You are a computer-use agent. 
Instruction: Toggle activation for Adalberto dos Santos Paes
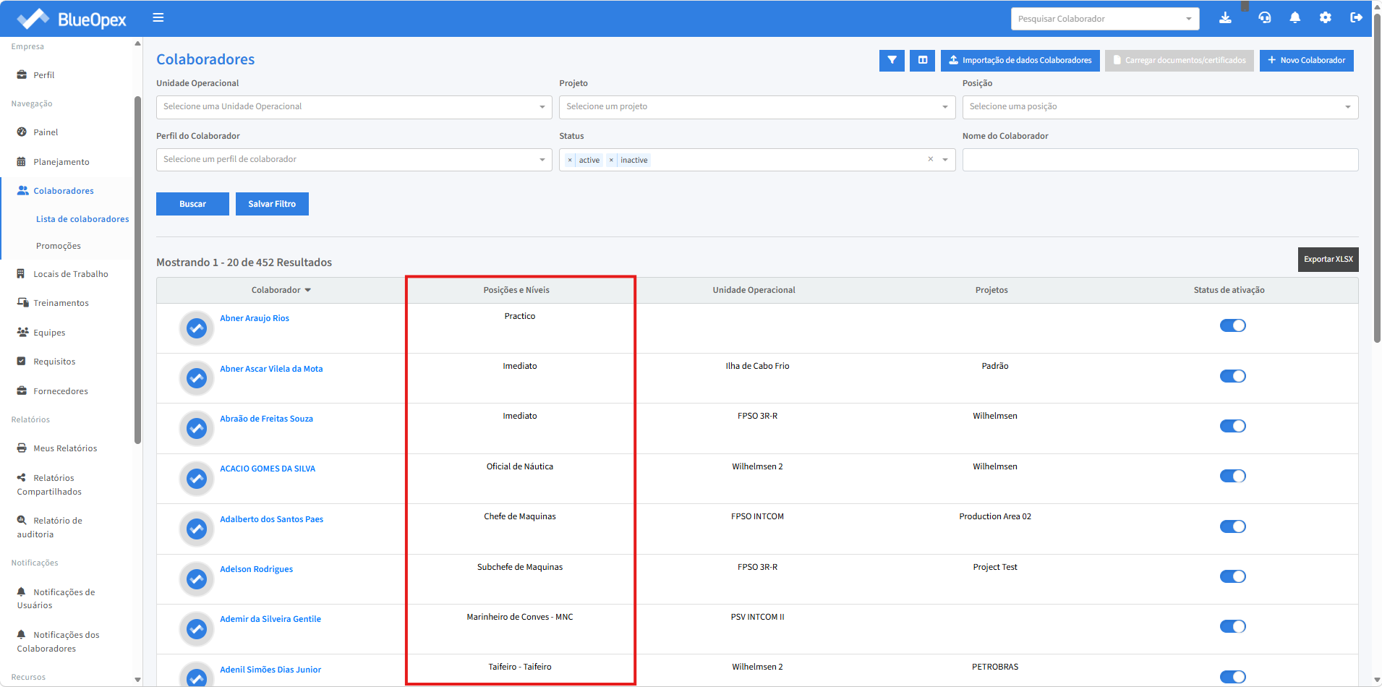click(1233, 526)
